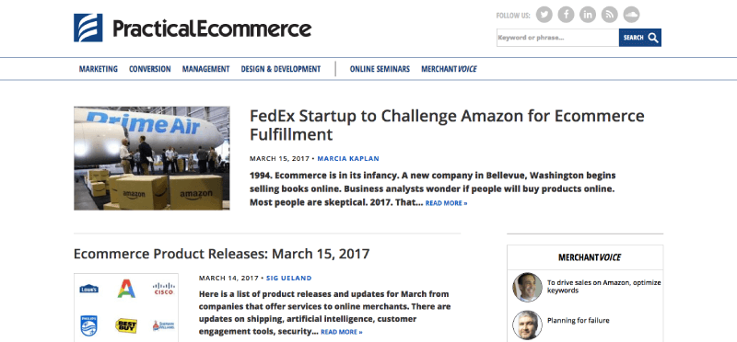This screenshot has width=737, height=342.
Task: Open the Marketing menu item
Action: (99, 69)
